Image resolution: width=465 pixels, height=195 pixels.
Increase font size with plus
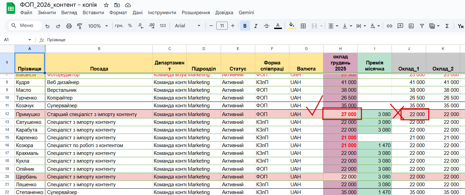(233, 26)
